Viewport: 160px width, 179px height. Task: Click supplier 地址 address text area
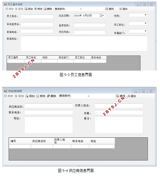pyautogui.click(x=49, y=125)
